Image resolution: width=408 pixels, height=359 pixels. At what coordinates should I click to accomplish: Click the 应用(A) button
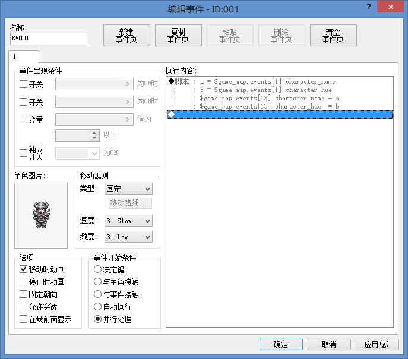[377, 344]
